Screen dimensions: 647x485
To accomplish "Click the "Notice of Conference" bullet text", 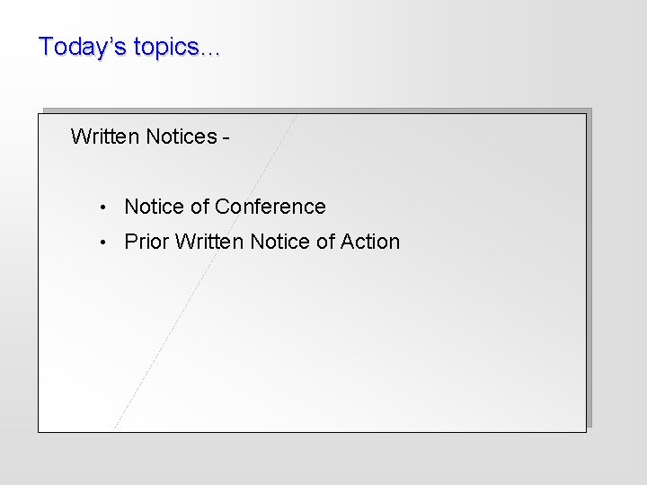I will coord(225,207).
